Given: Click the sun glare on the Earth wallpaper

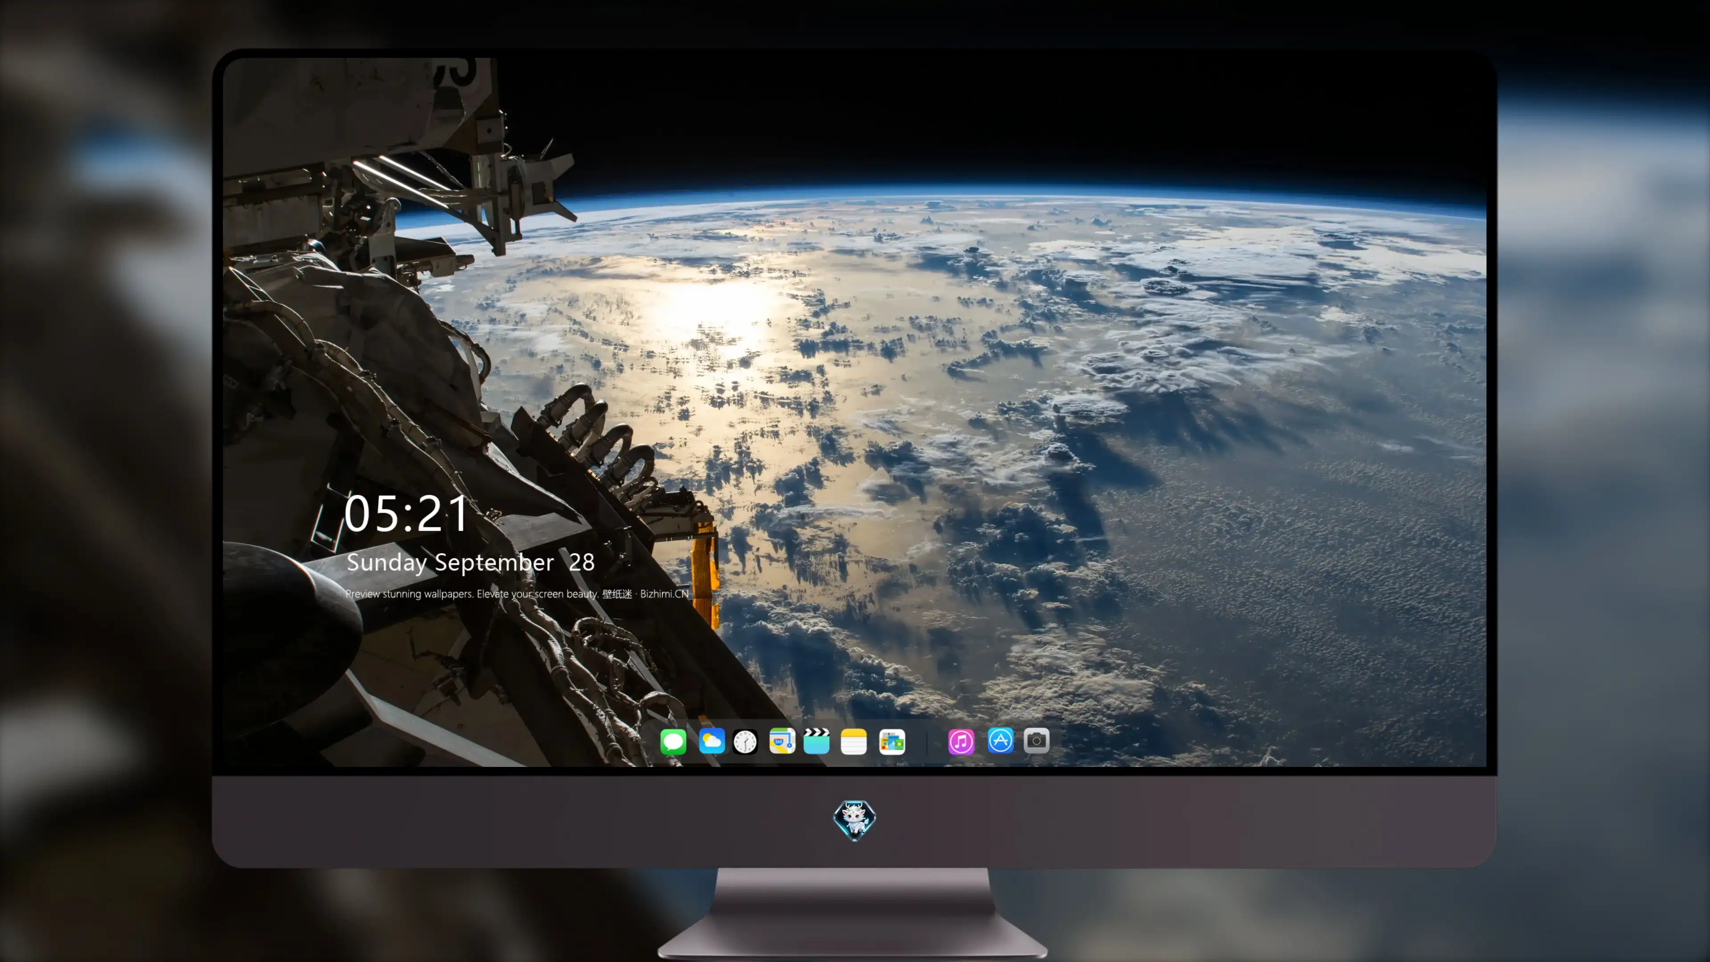Looking at the screenshot, I should [x=720, y=312].
